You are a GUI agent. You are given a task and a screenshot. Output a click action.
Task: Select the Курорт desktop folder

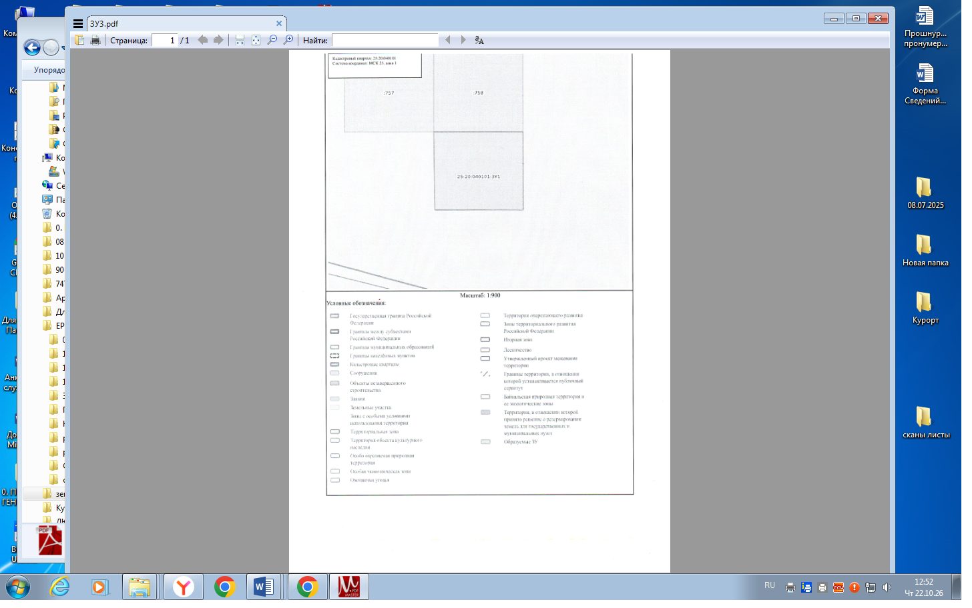[x=925, y=308]
